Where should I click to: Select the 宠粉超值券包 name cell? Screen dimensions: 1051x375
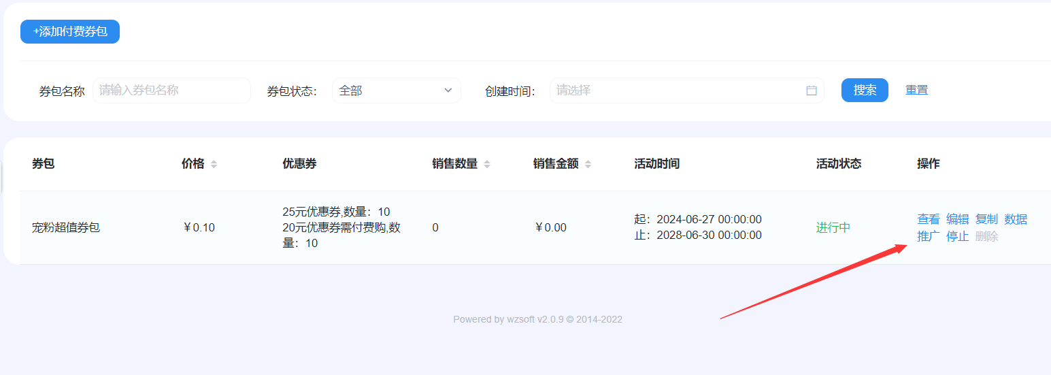[66, 228]
